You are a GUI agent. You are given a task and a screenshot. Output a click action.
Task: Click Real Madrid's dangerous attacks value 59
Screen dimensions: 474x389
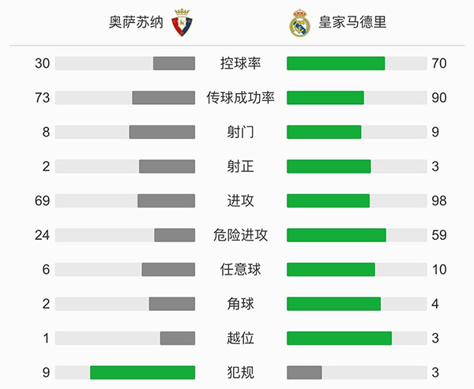439,235
